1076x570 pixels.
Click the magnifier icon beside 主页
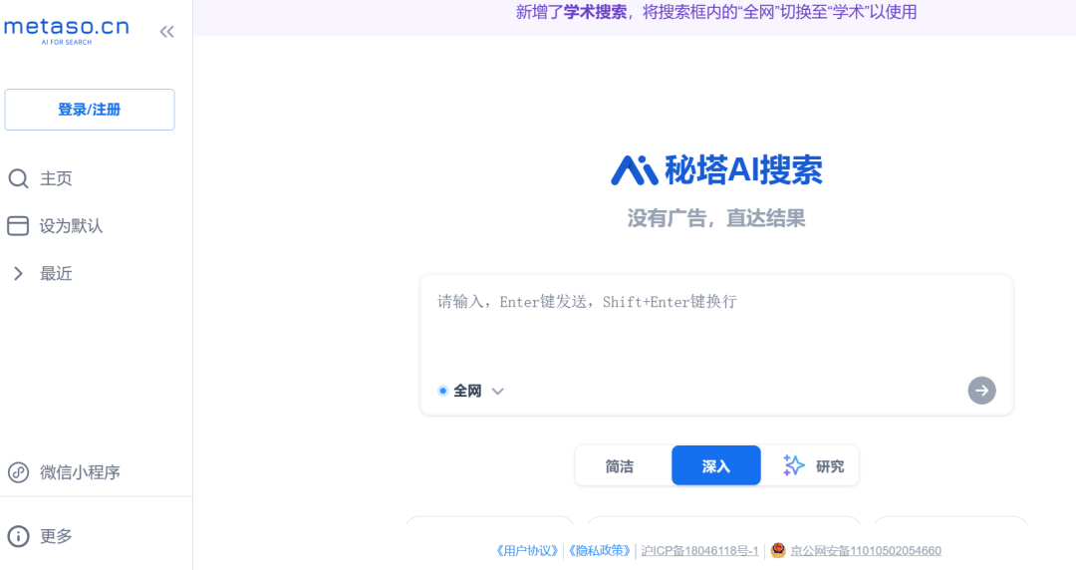tap(19, 178)
